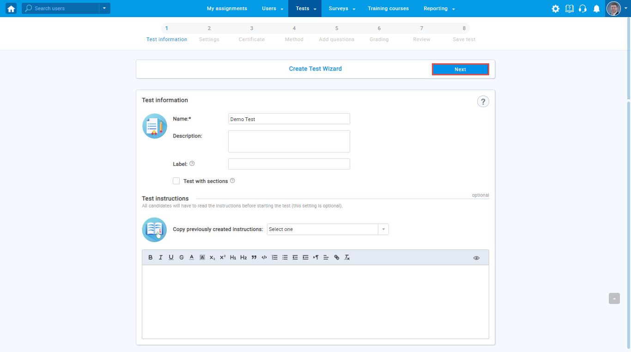Click the Next button in the wizard
631x352 pixels.
tap(460, 69)
